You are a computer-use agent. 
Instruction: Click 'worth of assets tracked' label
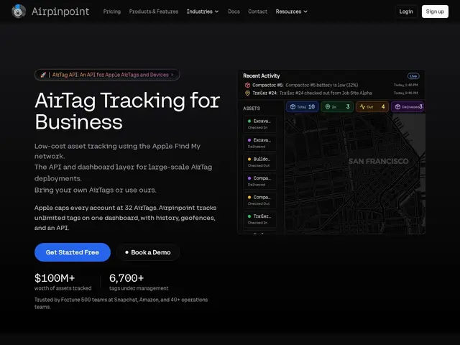(x=63, y=288)
